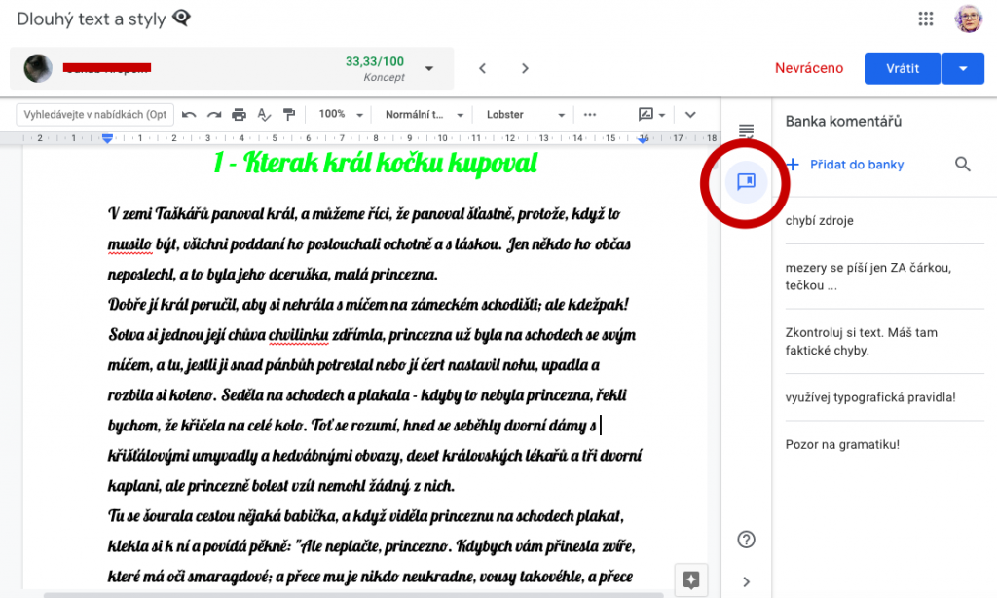The image size is (997, 598).
Task: Click Přidat do banky
Action: (x=846, y=165)
